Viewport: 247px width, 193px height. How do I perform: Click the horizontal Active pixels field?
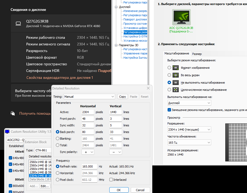[x=88, y=112]
